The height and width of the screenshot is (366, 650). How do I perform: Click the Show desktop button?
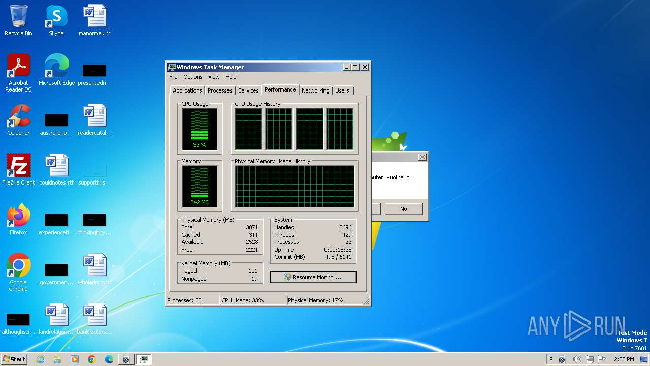[644, 359]
